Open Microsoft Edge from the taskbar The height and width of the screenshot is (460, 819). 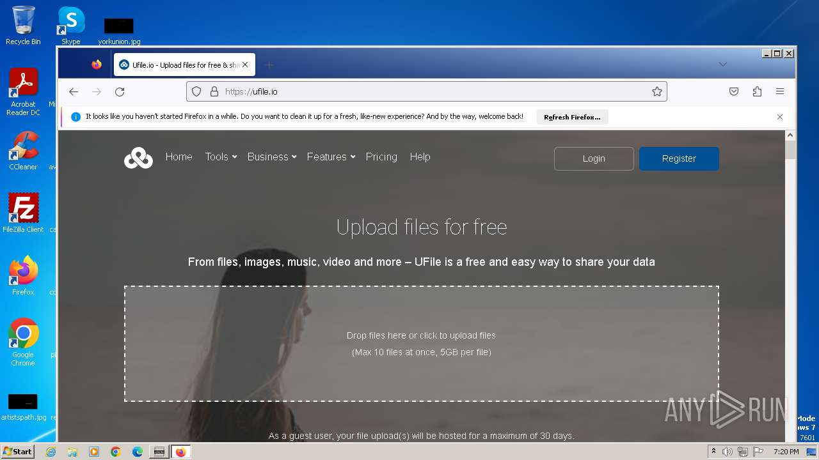point(138,452)
